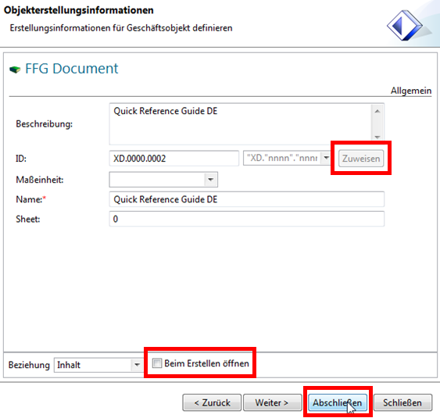The height and width of the screenshot is (418, 440).
Task: Click the ID naming pattern combo box
Action: [x=287, y=158]
